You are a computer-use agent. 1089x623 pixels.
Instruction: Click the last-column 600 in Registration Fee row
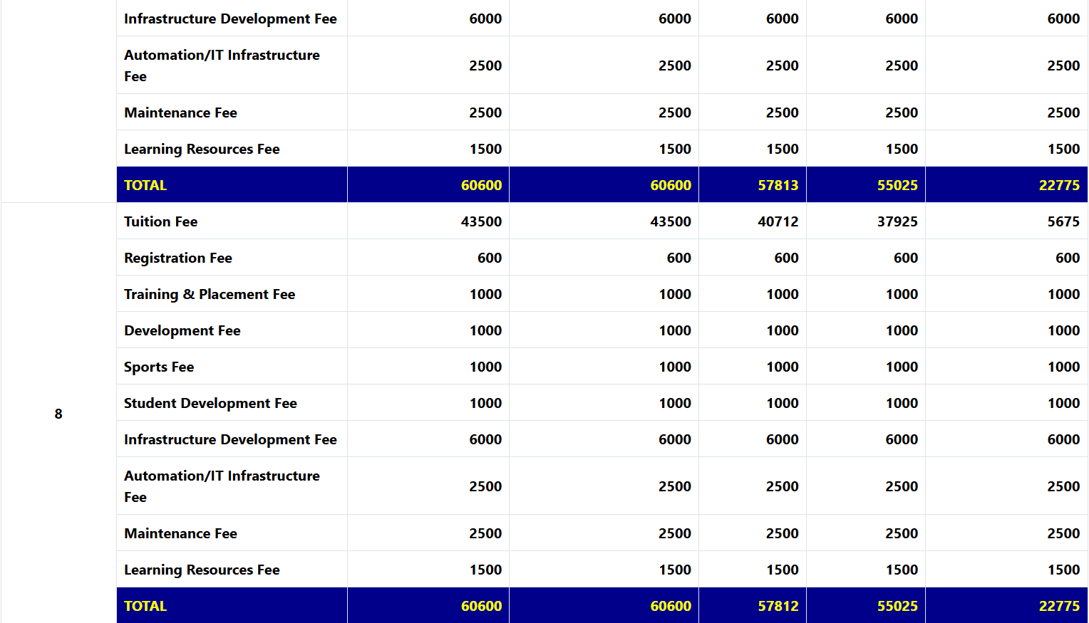[1067, 258]
